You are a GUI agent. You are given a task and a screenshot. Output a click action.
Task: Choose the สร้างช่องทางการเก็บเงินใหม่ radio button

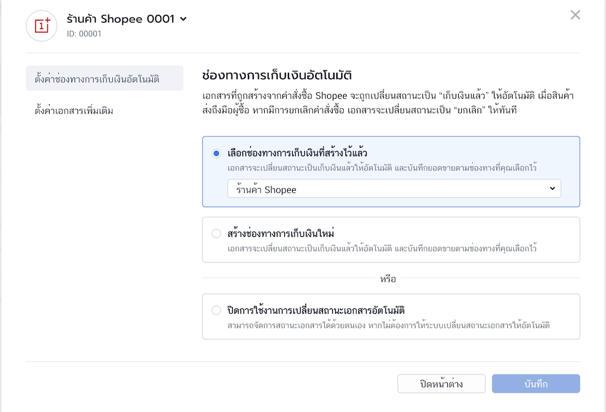pos(216,233)
